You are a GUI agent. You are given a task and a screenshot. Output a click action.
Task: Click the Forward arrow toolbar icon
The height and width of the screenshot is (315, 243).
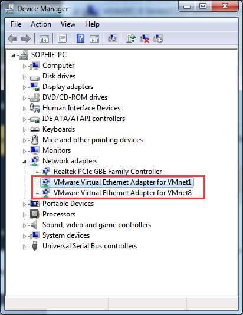[26, 38]
